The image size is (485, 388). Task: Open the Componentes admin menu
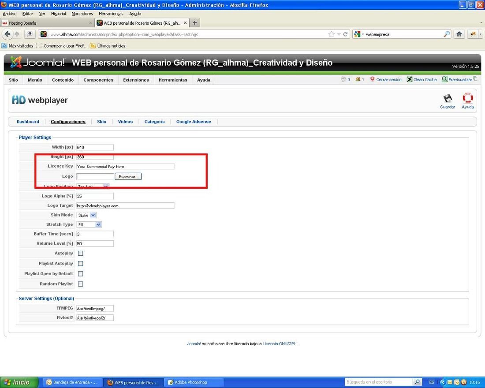coord(98,80)
